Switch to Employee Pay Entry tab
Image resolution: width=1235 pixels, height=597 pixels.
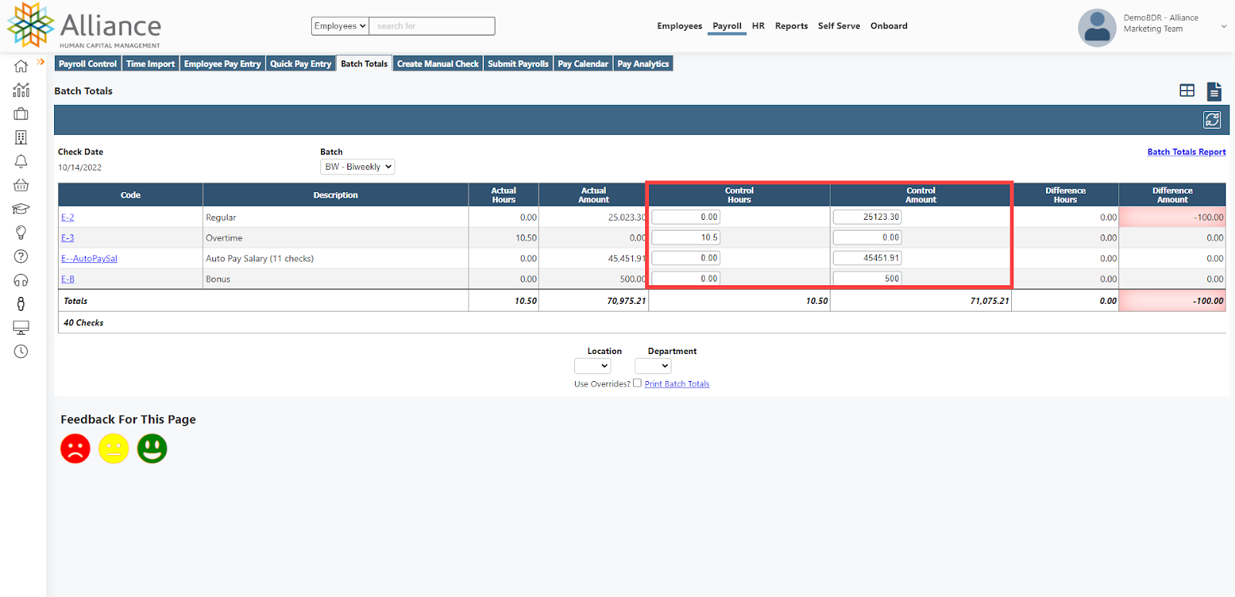point(222,64)
